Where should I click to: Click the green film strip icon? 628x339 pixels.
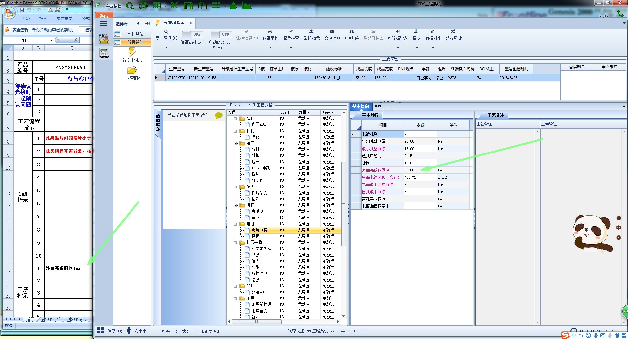188,6
